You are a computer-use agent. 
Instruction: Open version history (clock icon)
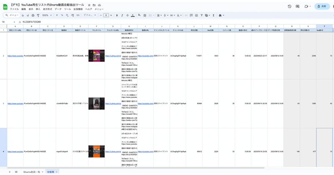tap(289, 6)
